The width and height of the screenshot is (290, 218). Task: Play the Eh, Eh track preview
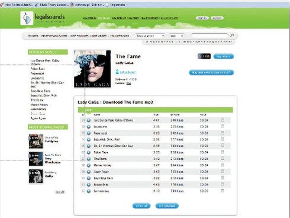tap(89, 146)
